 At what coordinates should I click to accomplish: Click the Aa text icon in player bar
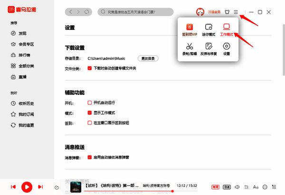tap(256, 187)
